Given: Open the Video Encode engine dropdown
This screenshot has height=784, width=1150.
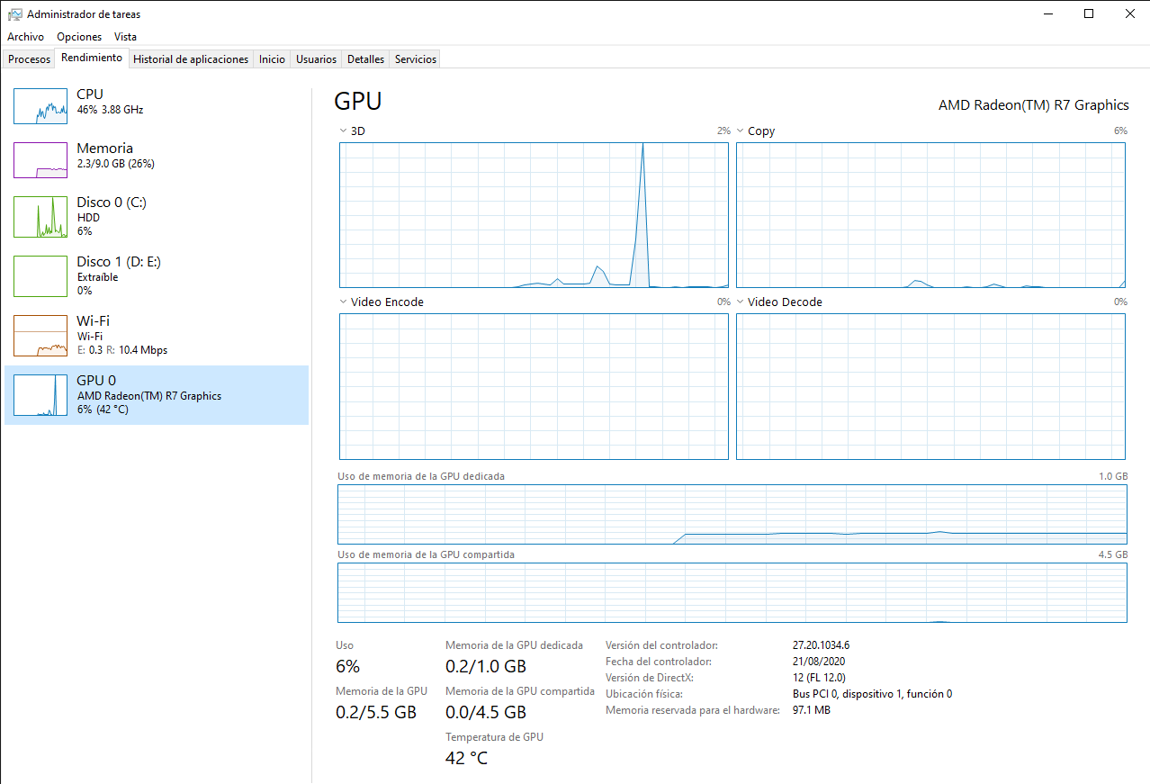Looking at the screenshot, I should (343, 302).
